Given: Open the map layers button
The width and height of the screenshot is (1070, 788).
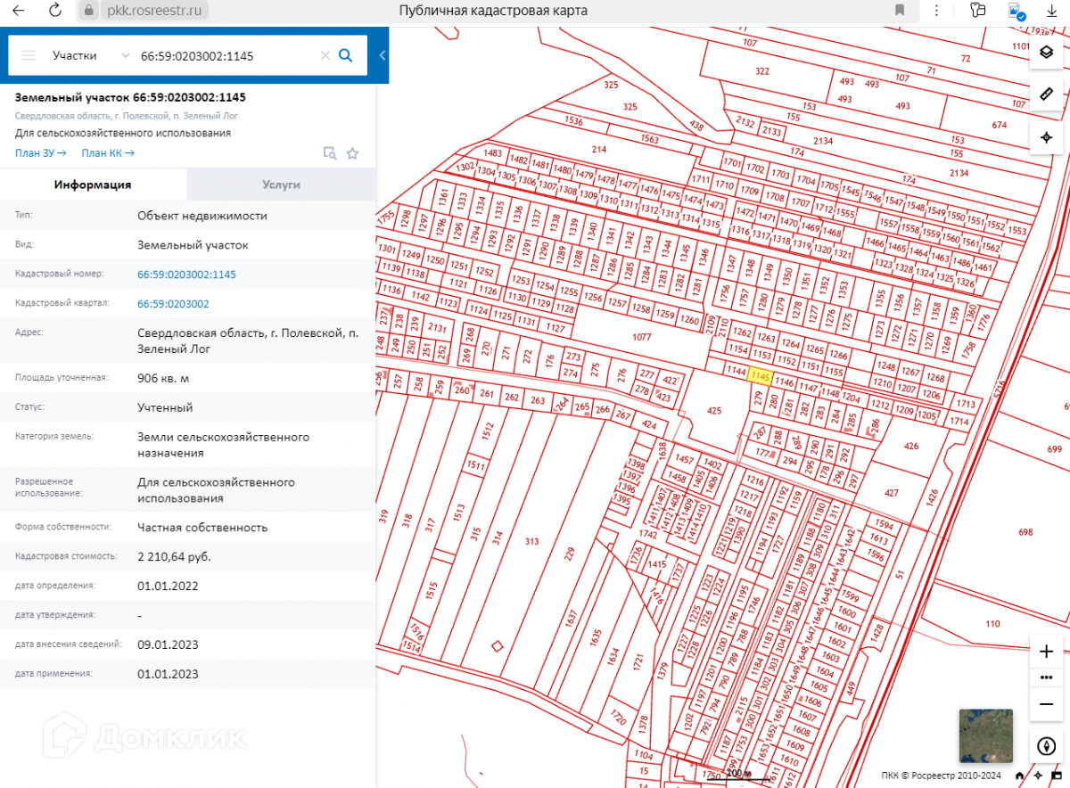Looking at the screenshot, I should tap(1047, 53).
